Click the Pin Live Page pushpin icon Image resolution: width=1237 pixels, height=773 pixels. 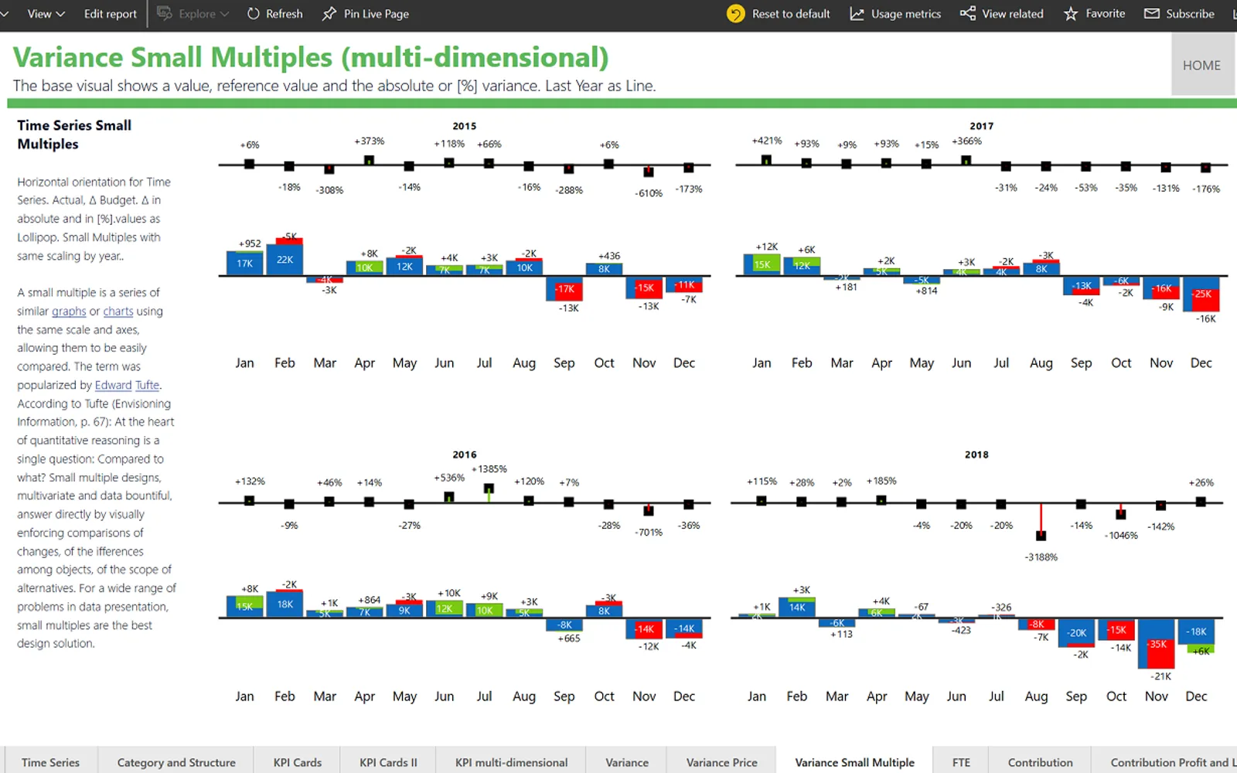(x=329, y=14)
